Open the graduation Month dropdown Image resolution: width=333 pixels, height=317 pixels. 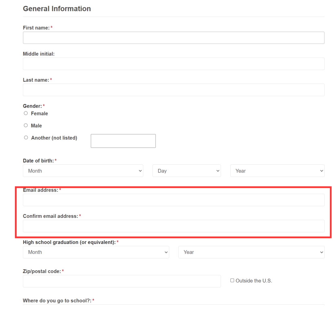point(96,252)
